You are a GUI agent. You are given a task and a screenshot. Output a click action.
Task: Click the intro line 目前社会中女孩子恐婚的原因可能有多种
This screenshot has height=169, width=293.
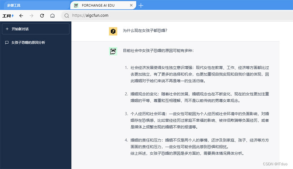pyautogui.click(x=158, y=51)
